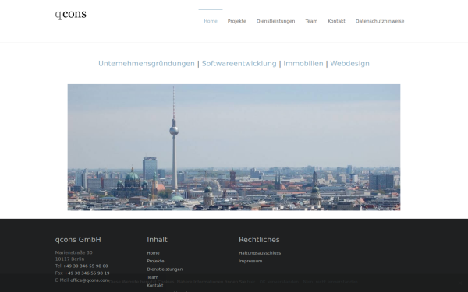Click the fax number +49 30 346 55 98 19
The width and height of the screenshot is (468, 292).
pyautogui.click(x=87, y=273)
